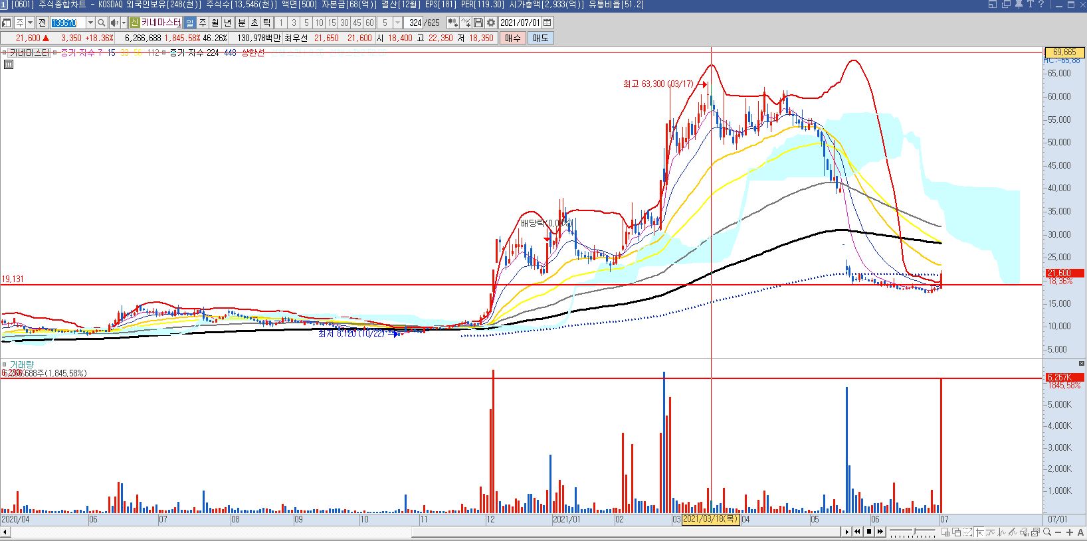Click the save chart floppy disk icon
This screenshot has height=541, width=1087.
point(478,23)
